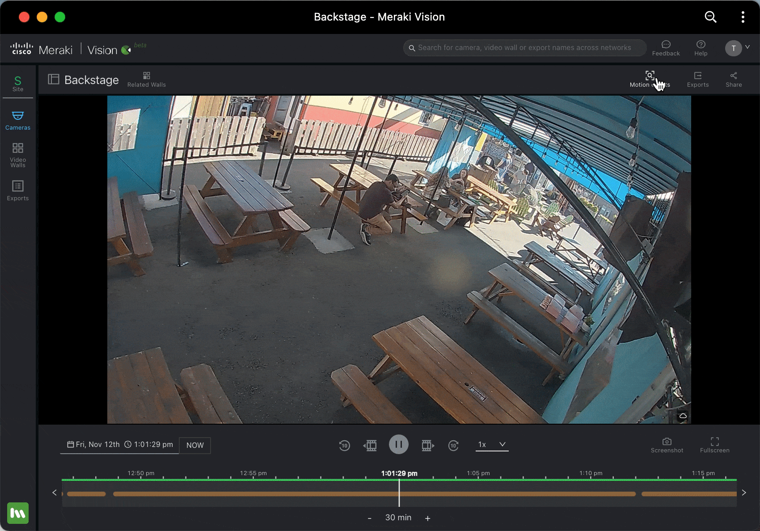The height and width of the screenshot is (531, 760).
Task: Take a Screenshot of the video
Action: pyautogui.click(x=667, y=445)
